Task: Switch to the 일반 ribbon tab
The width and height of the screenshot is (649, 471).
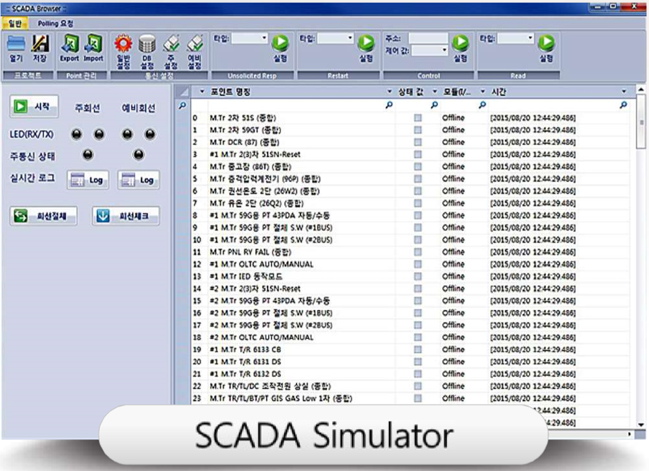Action: (16, 23)
